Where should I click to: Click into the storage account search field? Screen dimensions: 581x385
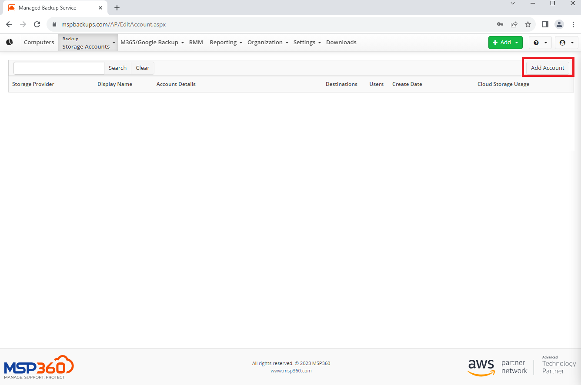[x=59, y=68]
